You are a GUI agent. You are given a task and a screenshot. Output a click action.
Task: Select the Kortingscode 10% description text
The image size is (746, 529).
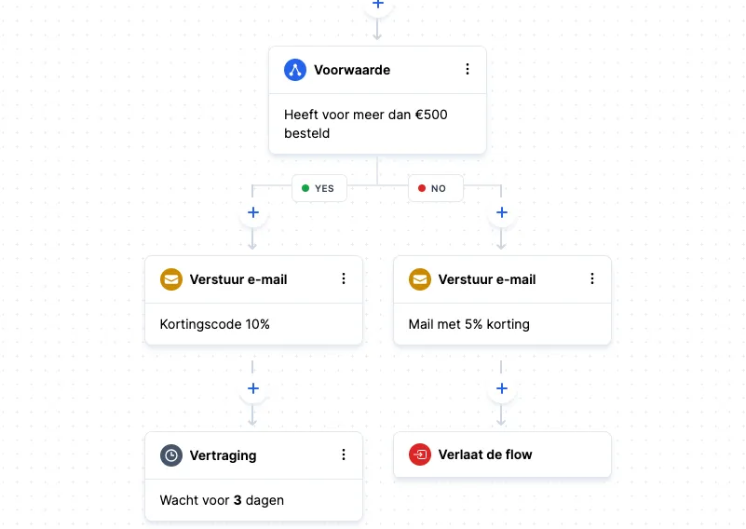click(x=214, y=324)
